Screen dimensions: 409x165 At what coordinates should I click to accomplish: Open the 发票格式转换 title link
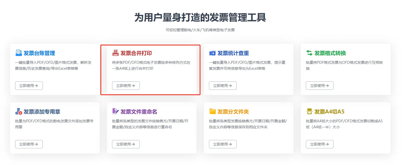pos(330,53)
